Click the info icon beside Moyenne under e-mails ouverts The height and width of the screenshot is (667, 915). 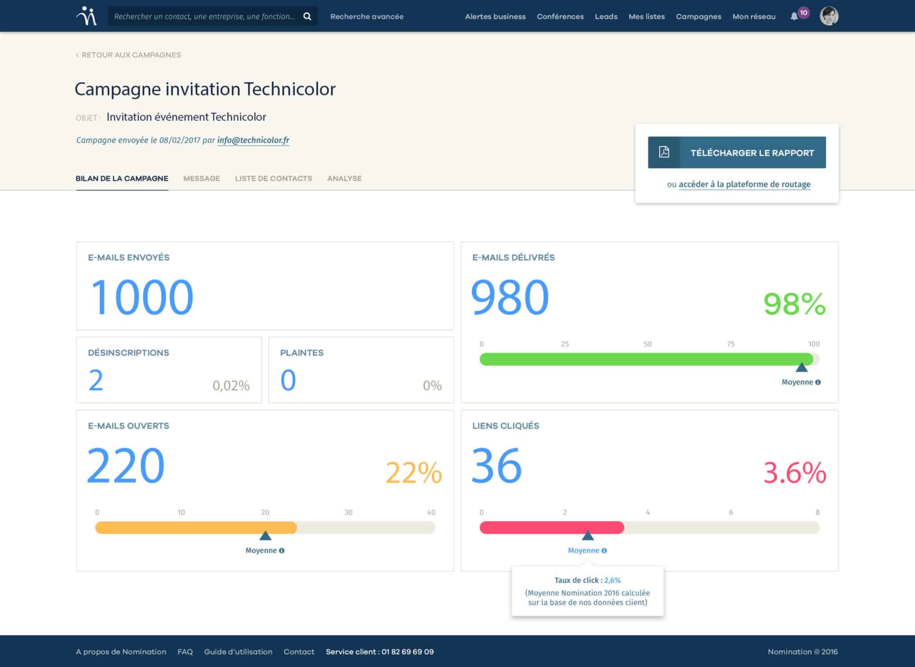282,550
